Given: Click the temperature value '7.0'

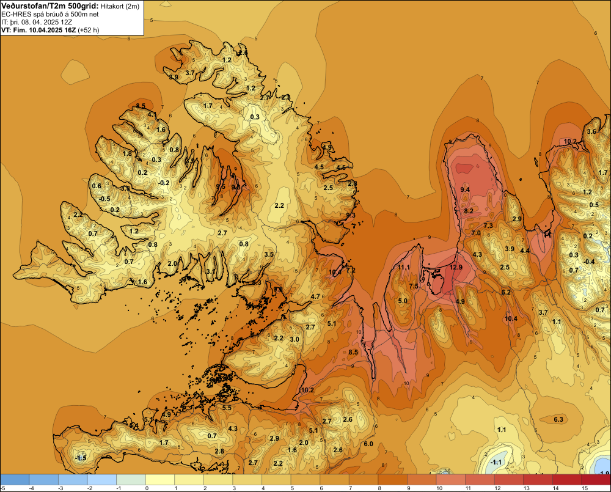Looking at the screenshot, I should pyautogui.click(x=476, y=233).
